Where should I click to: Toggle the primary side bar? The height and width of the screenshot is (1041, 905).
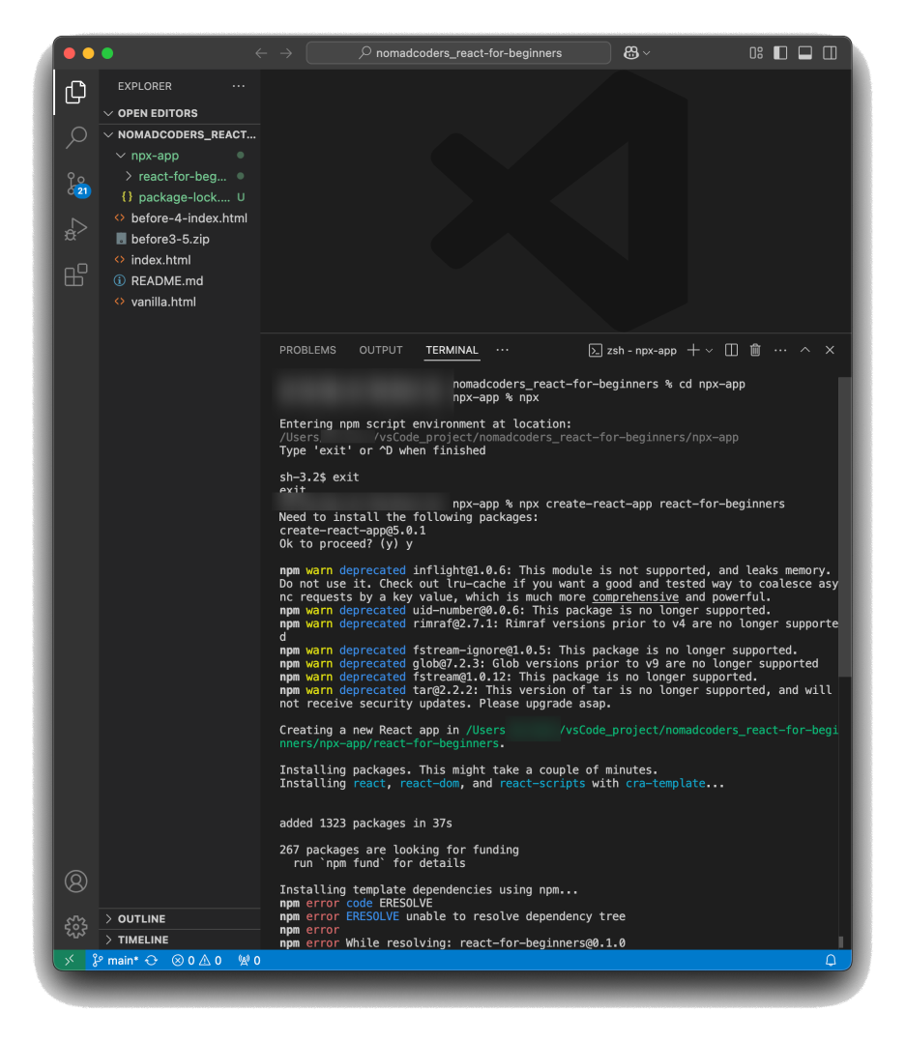pos(780,53)
